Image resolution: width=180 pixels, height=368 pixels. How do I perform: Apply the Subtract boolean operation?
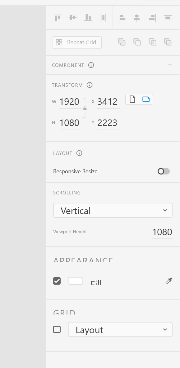tap(137, 42)
